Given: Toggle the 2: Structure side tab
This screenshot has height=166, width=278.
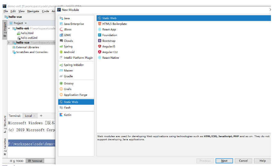Looking at the screenshot, I should 5,124.
